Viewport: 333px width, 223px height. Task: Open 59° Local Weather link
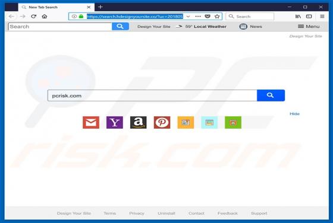coord(206,27)
